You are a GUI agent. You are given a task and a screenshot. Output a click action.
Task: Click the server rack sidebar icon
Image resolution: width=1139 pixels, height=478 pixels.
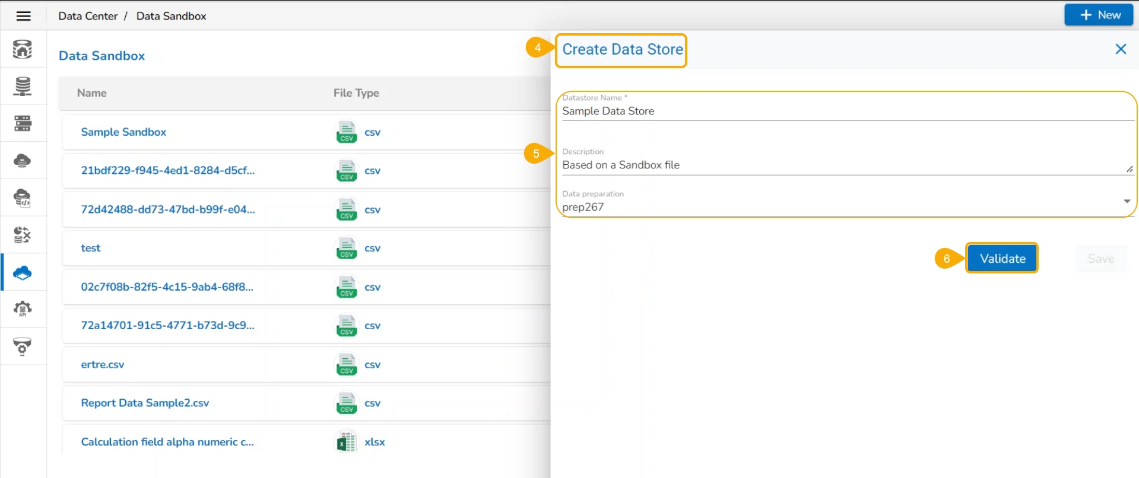point(23,123)
